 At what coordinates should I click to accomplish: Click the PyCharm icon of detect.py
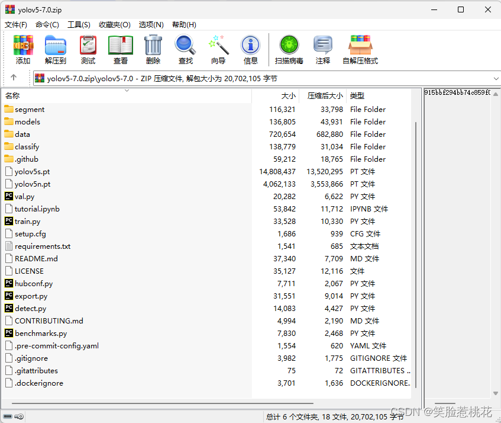point(9,308)
